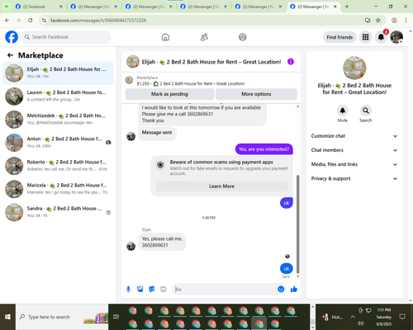Open conversation information purple icon
This screenshot has width=413, height=330.
pos(291,62)
